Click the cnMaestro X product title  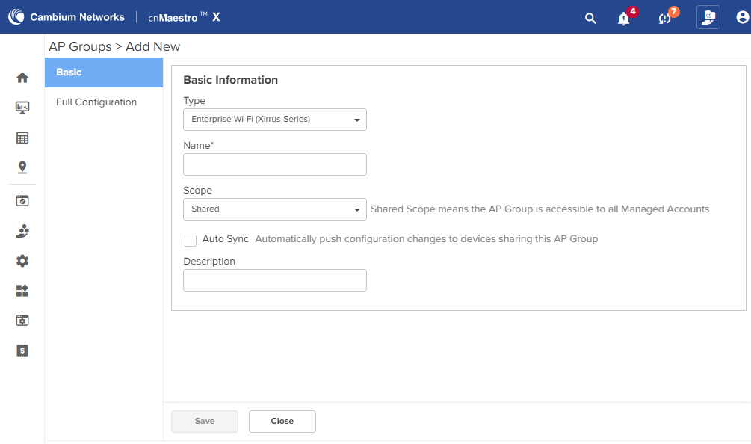[x=184, y=17]
